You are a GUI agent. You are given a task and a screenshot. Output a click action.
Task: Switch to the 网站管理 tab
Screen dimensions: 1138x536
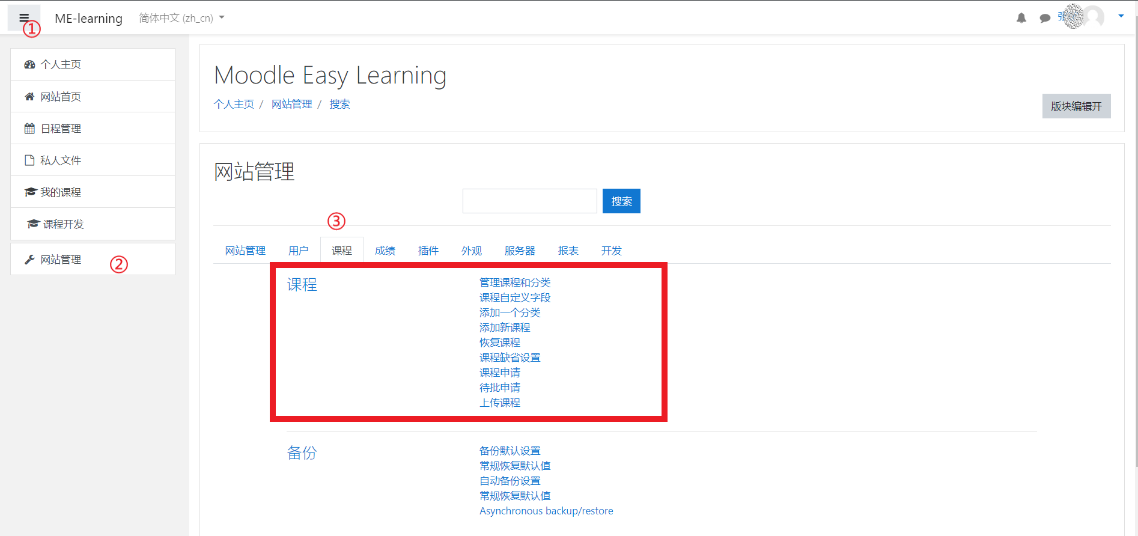245,251
